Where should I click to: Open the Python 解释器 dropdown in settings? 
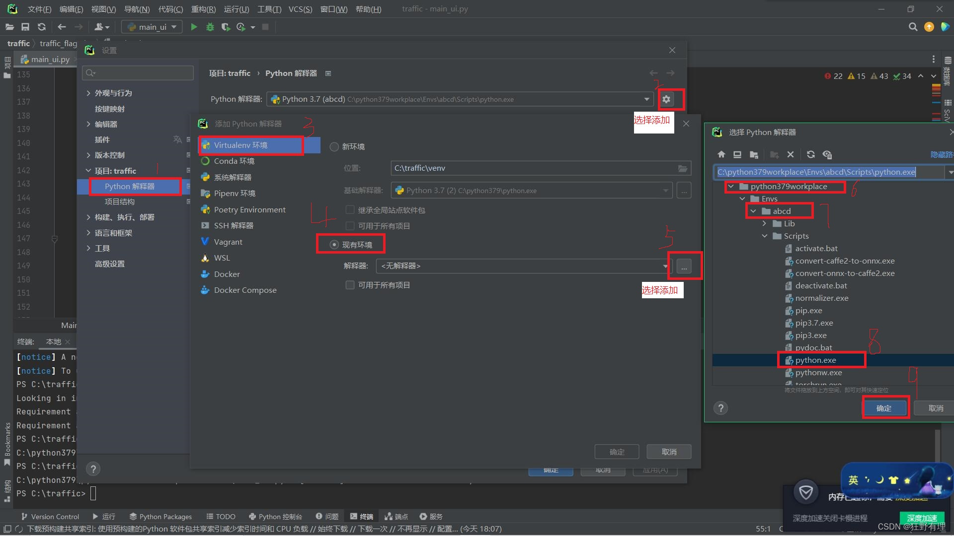[x=646, y=99]
